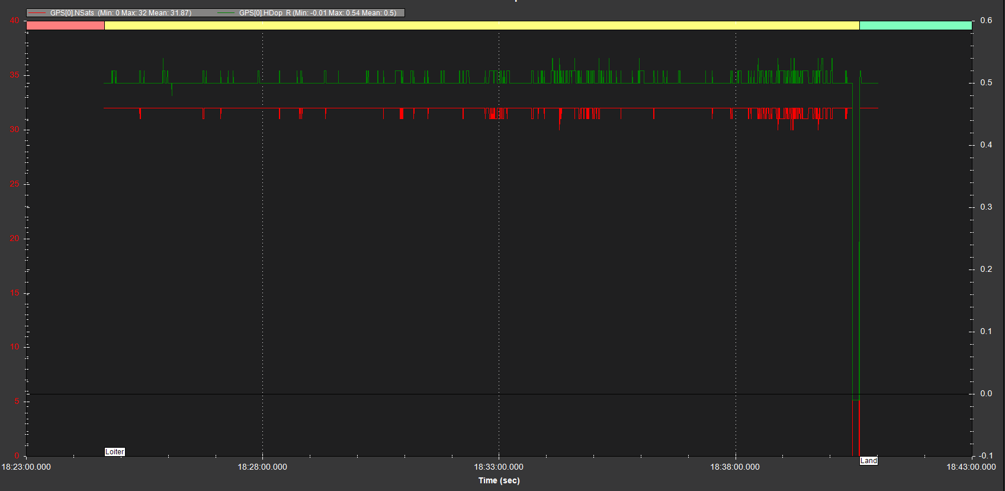1005x491 pixels.
Task: Click the 18:23:00.000 time axis label
Action: click(x=26, y=467)
